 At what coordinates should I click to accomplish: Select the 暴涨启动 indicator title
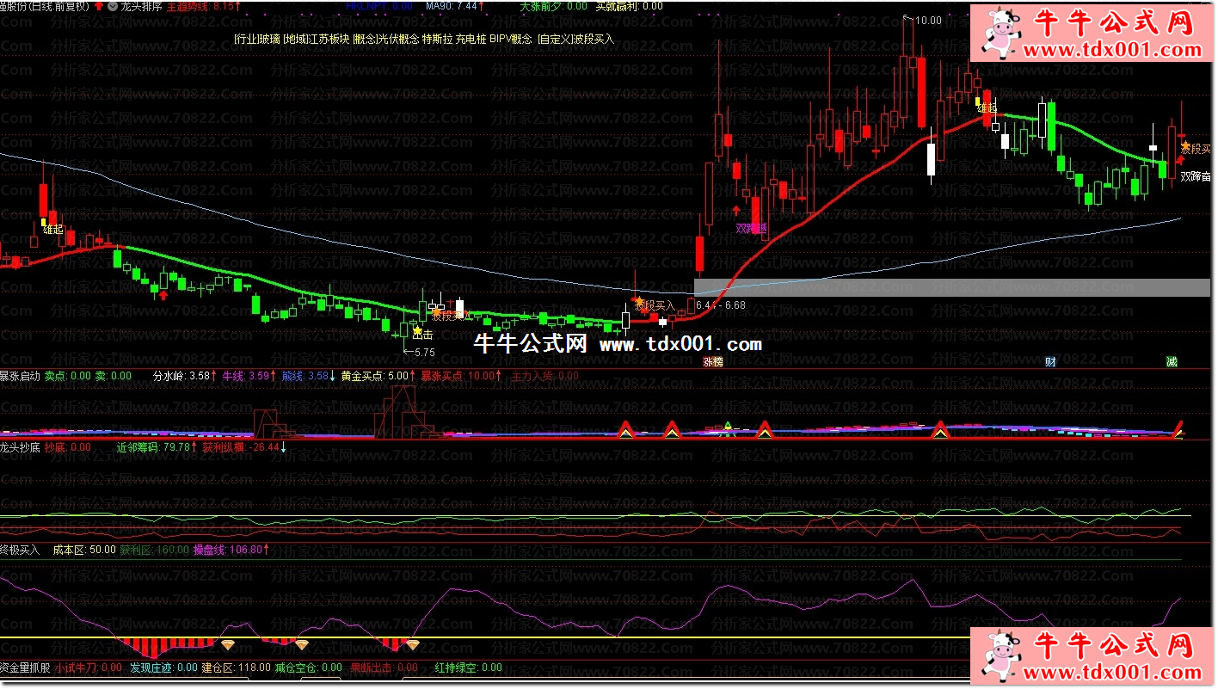coord(20,376)
